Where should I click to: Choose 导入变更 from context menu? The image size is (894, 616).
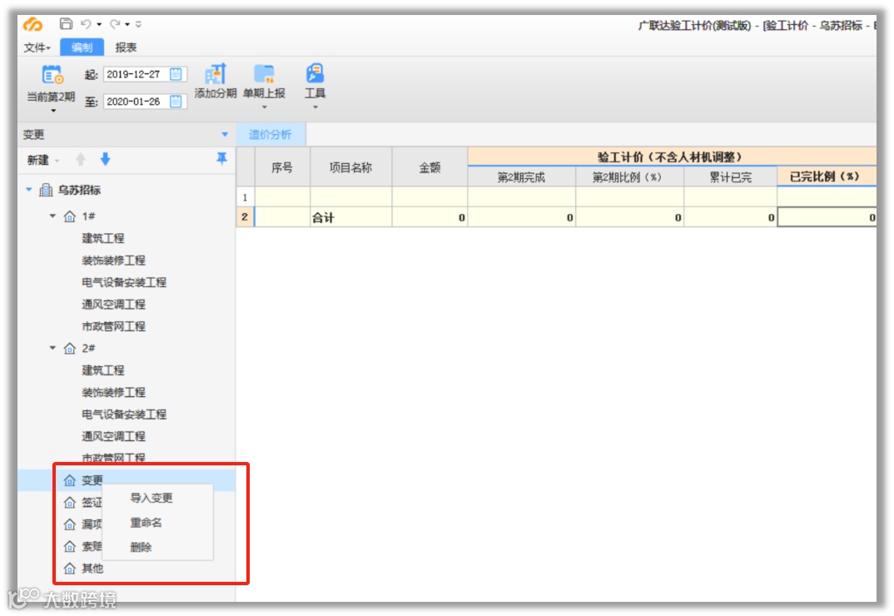click(x=151, y=498)
